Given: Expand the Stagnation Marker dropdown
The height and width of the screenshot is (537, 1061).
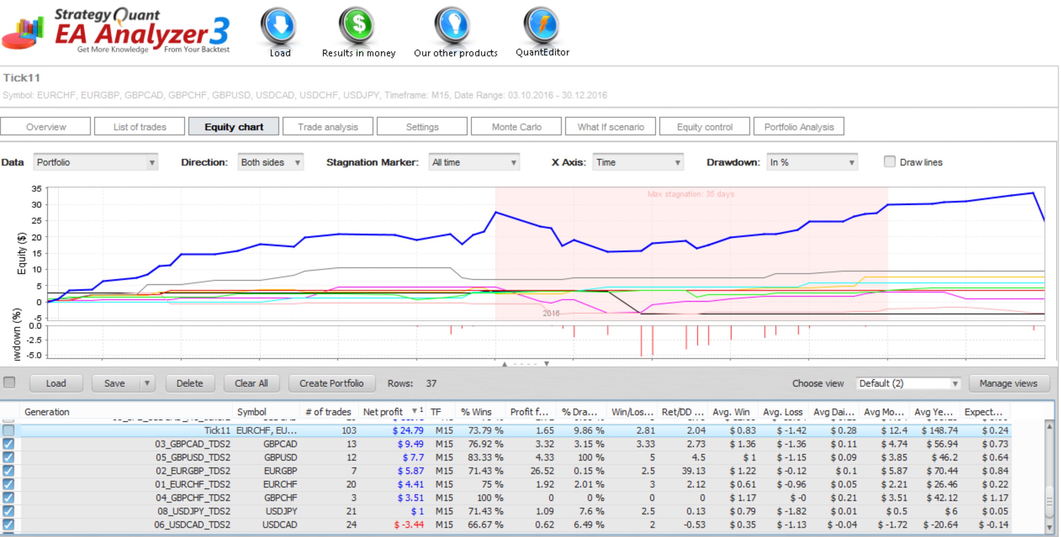Looking at the screenshot, I should [474, 162].
